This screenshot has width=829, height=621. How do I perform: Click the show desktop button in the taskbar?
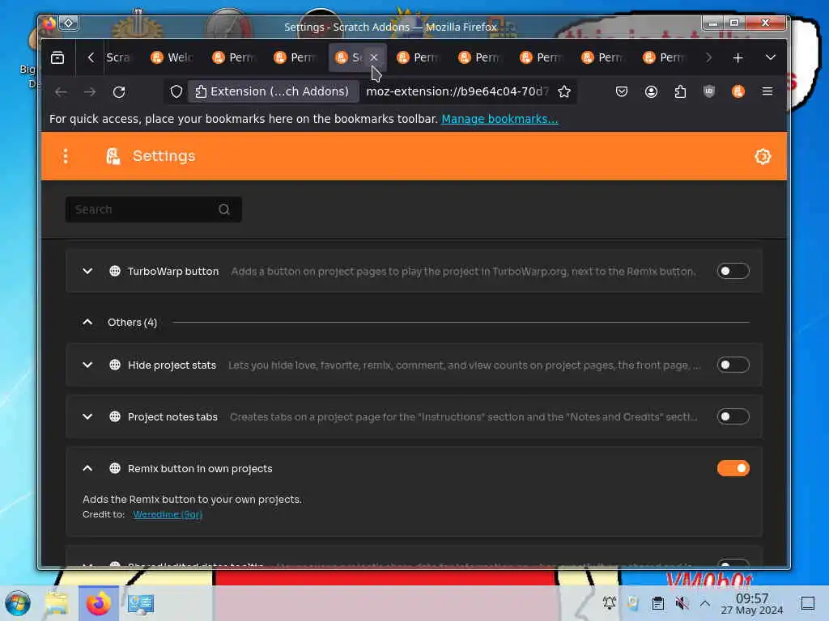[x=808, y=603]
